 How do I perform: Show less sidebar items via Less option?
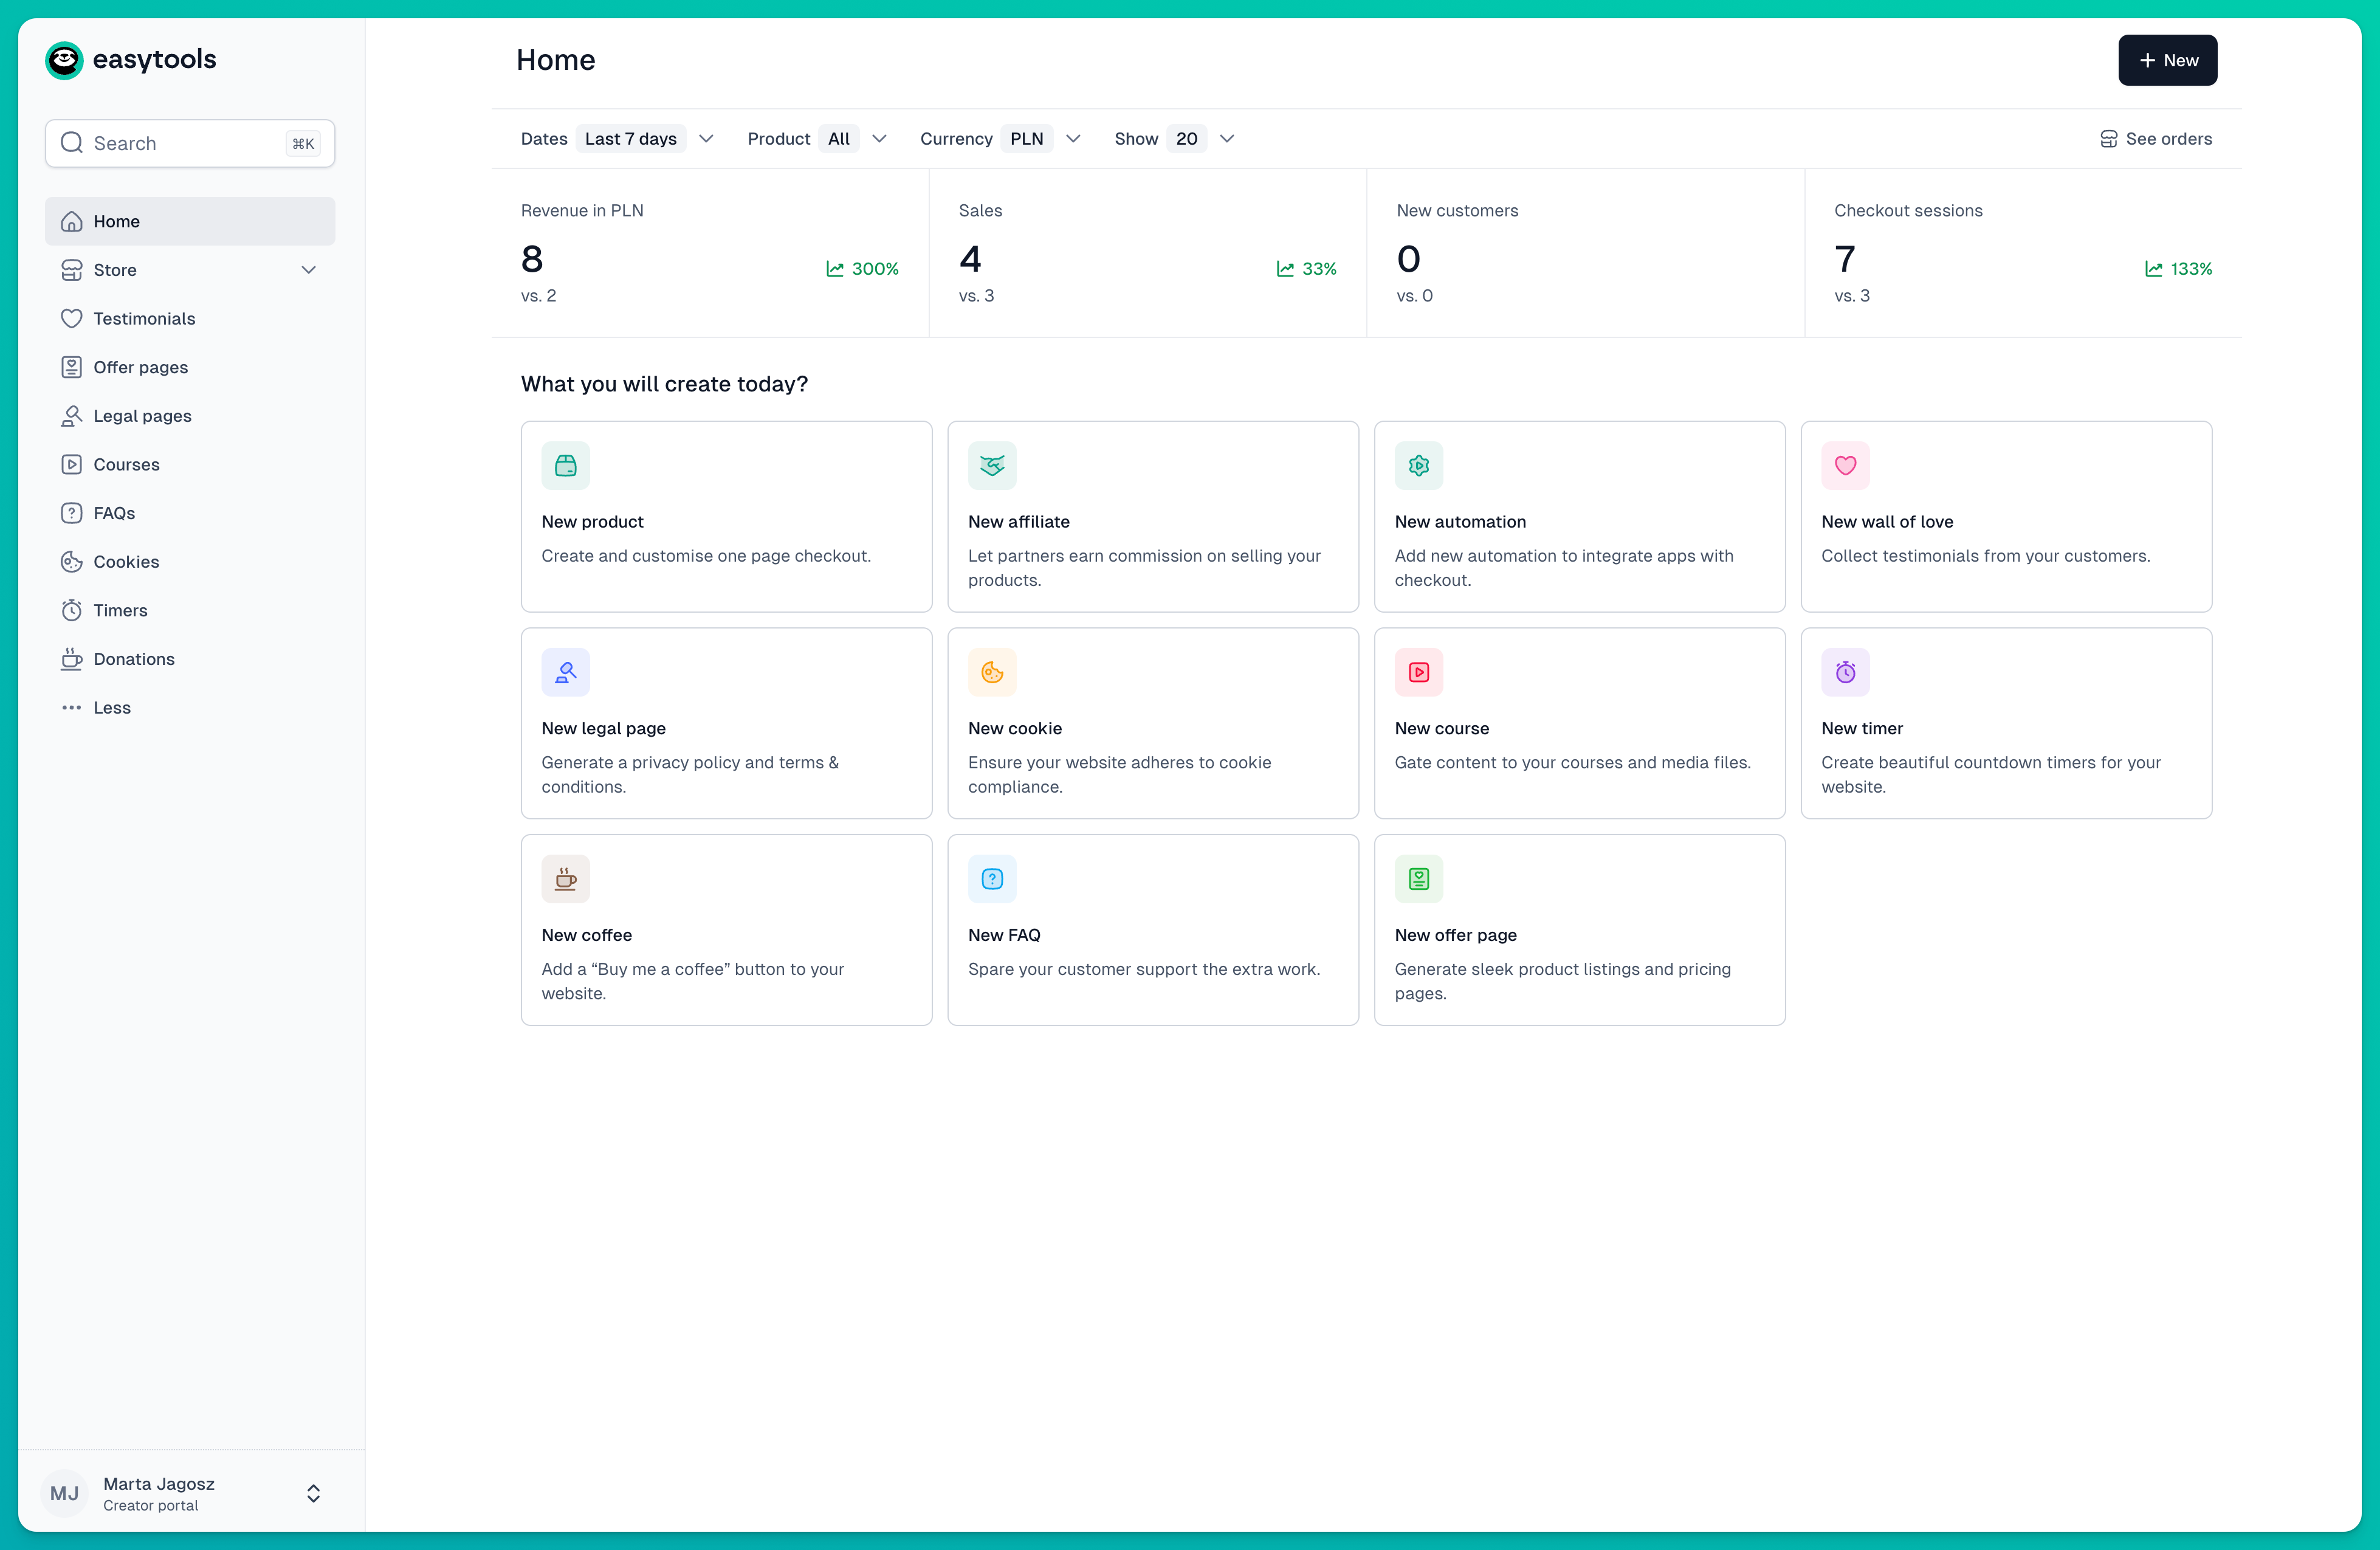110,707
